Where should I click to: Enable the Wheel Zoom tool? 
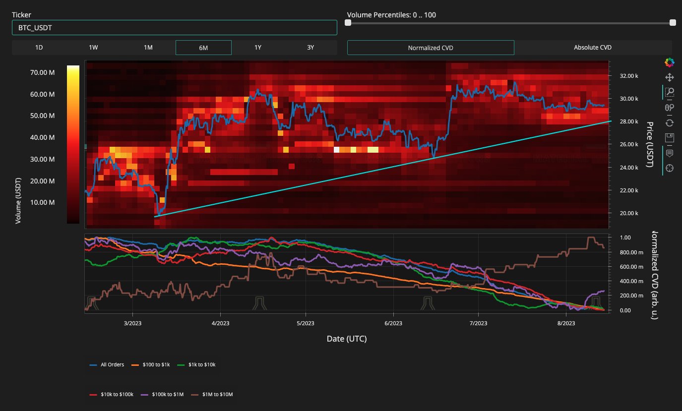click(670, 108)
